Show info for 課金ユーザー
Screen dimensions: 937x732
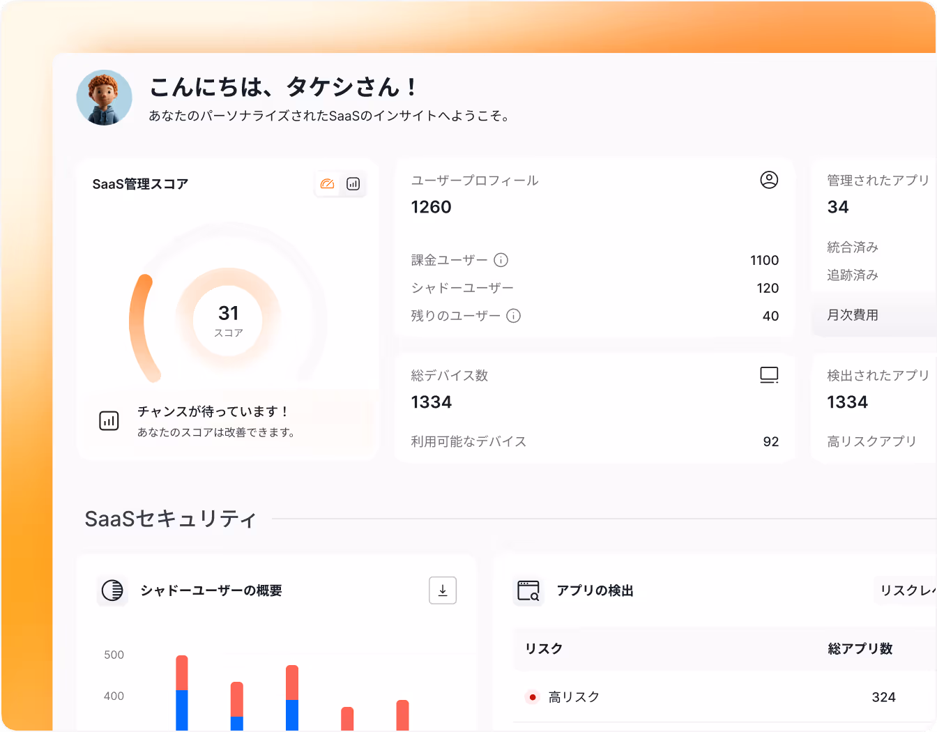501,260
